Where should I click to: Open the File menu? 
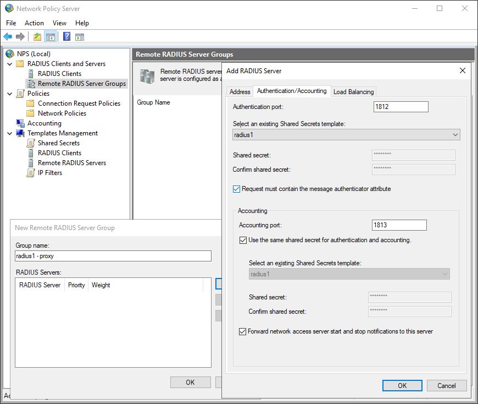pos(11,23)
